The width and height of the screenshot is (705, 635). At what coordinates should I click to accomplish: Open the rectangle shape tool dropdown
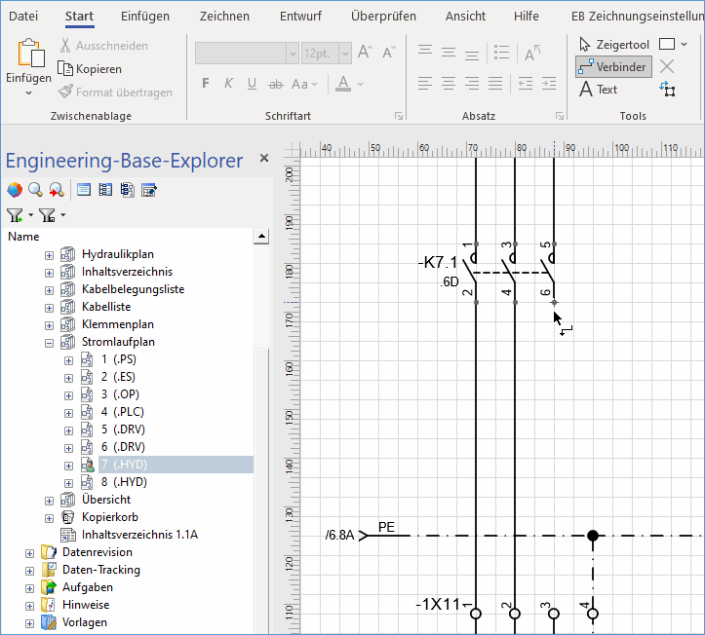(684, 45)
